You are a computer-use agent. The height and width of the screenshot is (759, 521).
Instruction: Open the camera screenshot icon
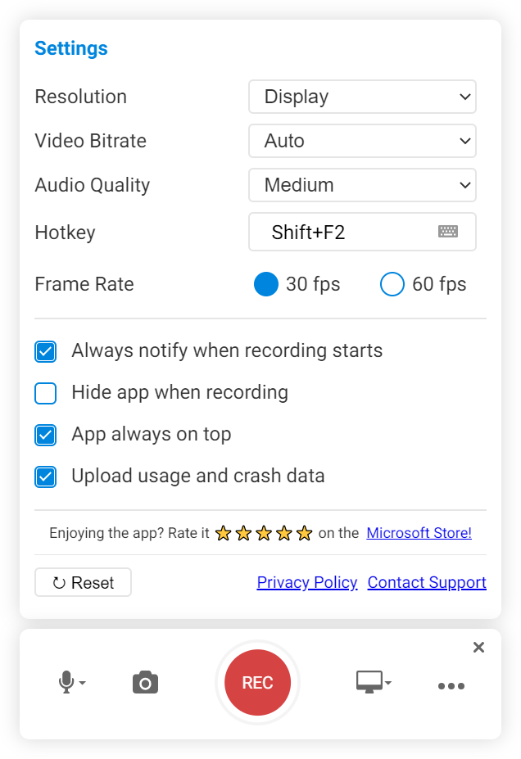[x=145, y=682]
